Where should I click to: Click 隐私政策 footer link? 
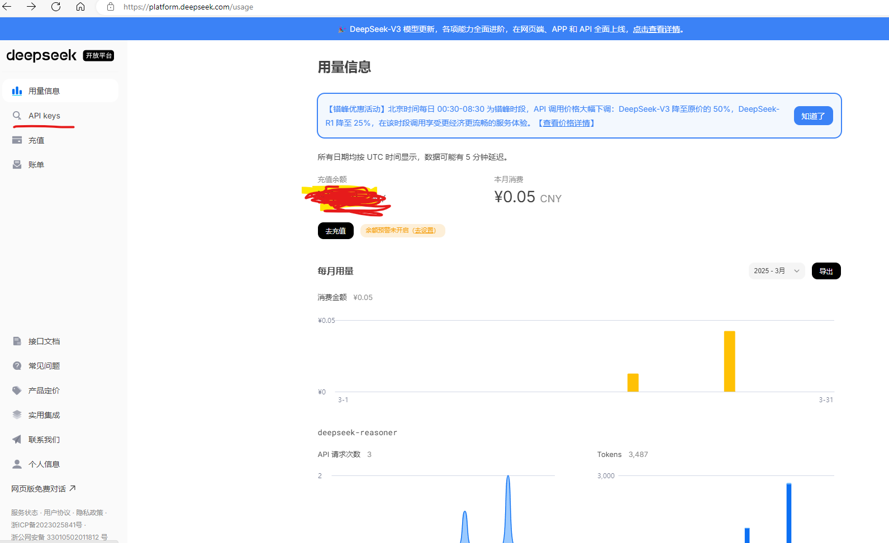pos(89,512)
